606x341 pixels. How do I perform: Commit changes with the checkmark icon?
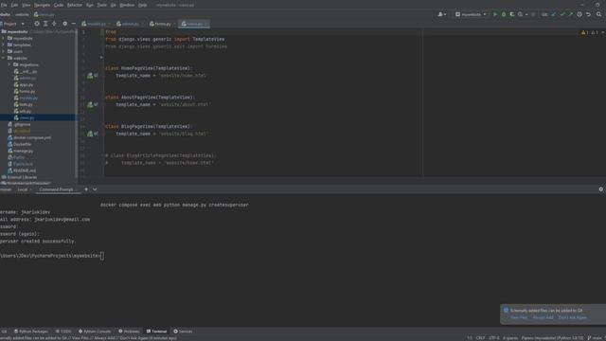562,14
